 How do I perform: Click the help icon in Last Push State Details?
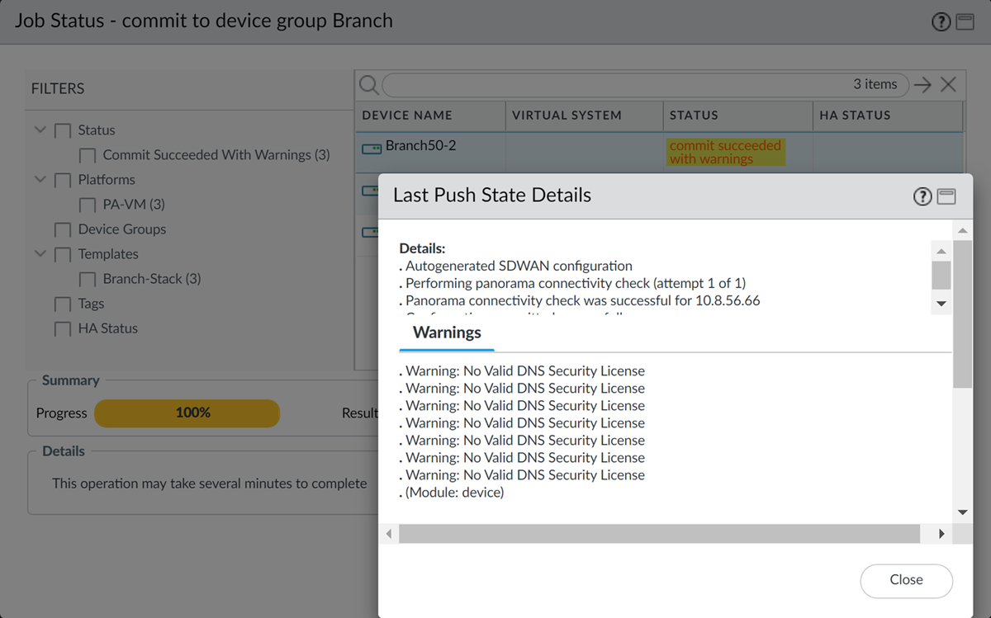pyautogui.click(x=922, y=196)
